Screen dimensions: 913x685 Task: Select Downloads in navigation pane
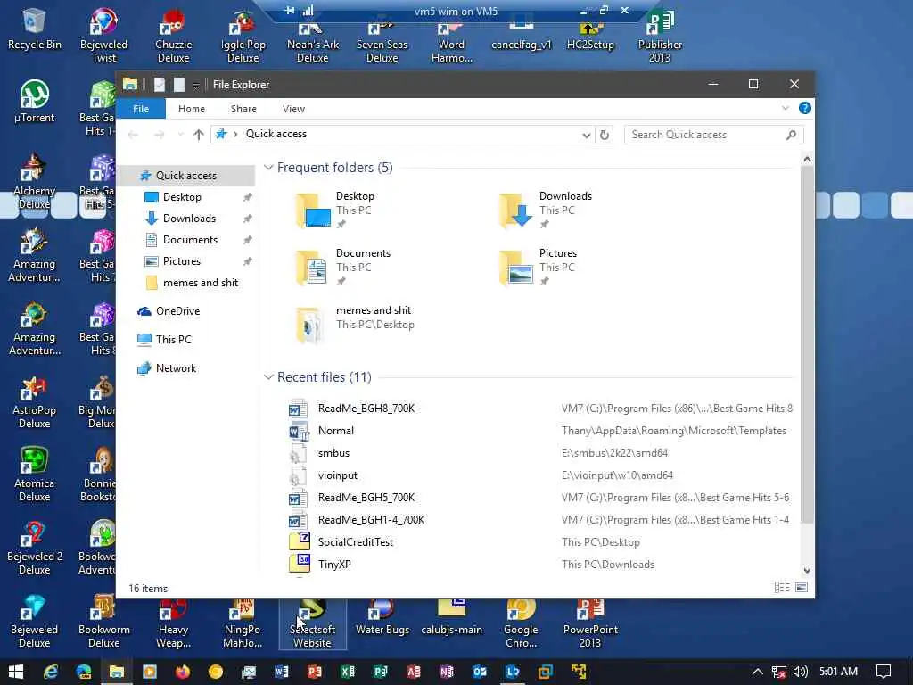(189, 219)
